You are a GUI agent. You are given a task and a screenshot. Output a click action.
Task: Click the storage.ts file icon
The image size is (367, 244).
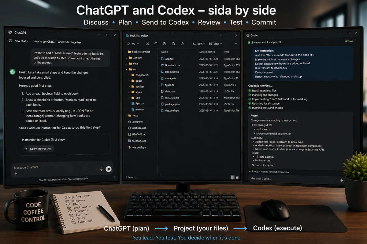tap(162, 78)
